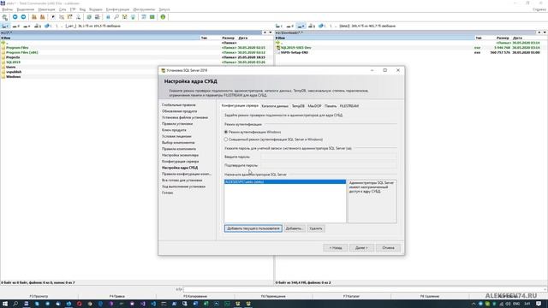This screenshot has width=548, height=308.
Task: Select the network drive icon in left panel
Action: (x=48, y=26)
